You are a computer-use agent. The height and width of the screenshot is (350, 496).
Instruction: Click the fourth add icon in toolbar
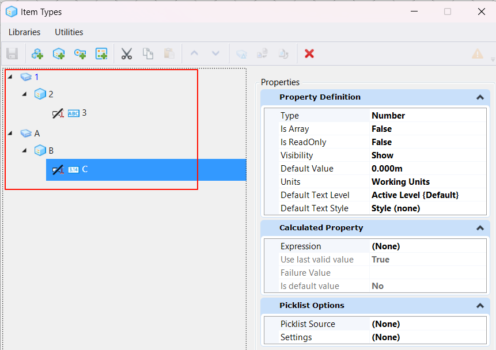point(101,54)
